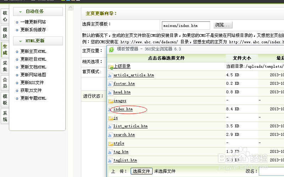This screenshot has height=177, width=284.
Task: Click bullet icon beside 更新网站地图
Action: 17,75
